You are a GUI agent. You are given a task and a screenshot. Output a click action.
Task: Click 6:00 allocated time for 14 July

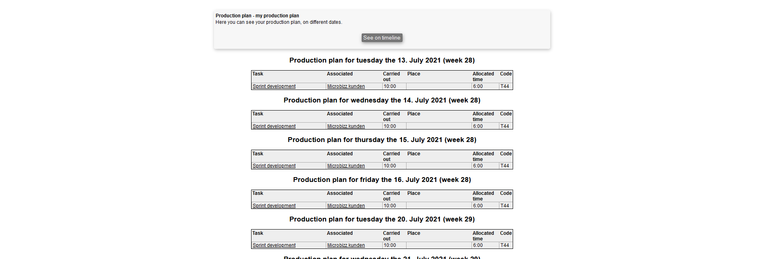tap(478, 126)
